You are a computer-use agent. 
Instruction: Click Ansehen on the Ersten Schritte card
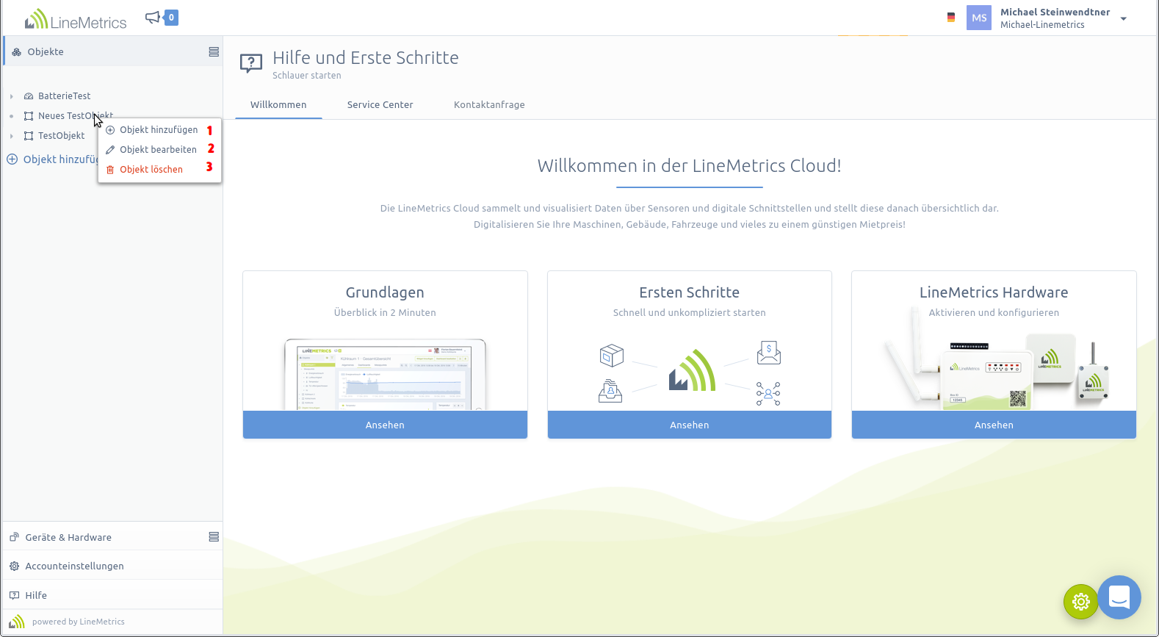click(690, 425)
